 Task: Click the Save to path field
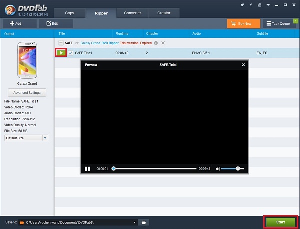[x=79, y=222]
